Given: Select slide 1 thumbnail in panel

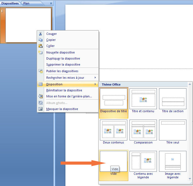Looking at the screenshot, I should coord(28,25).
